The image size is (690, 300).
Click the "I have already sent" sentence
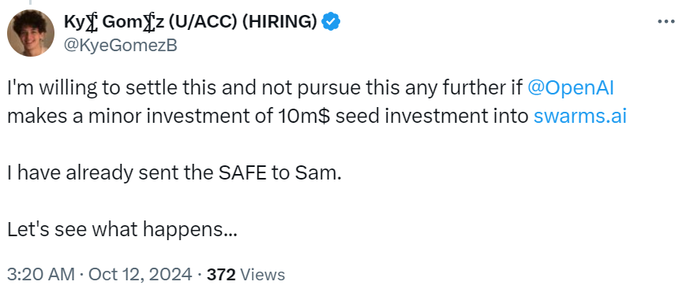click(x=174, y=174)
